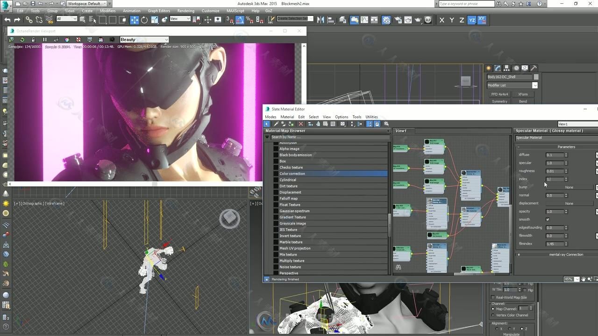Image resolution: width=598 pixels, height=336 pixels.
Task: Open the Modify command panel tab
Action: tap(498, 68)
